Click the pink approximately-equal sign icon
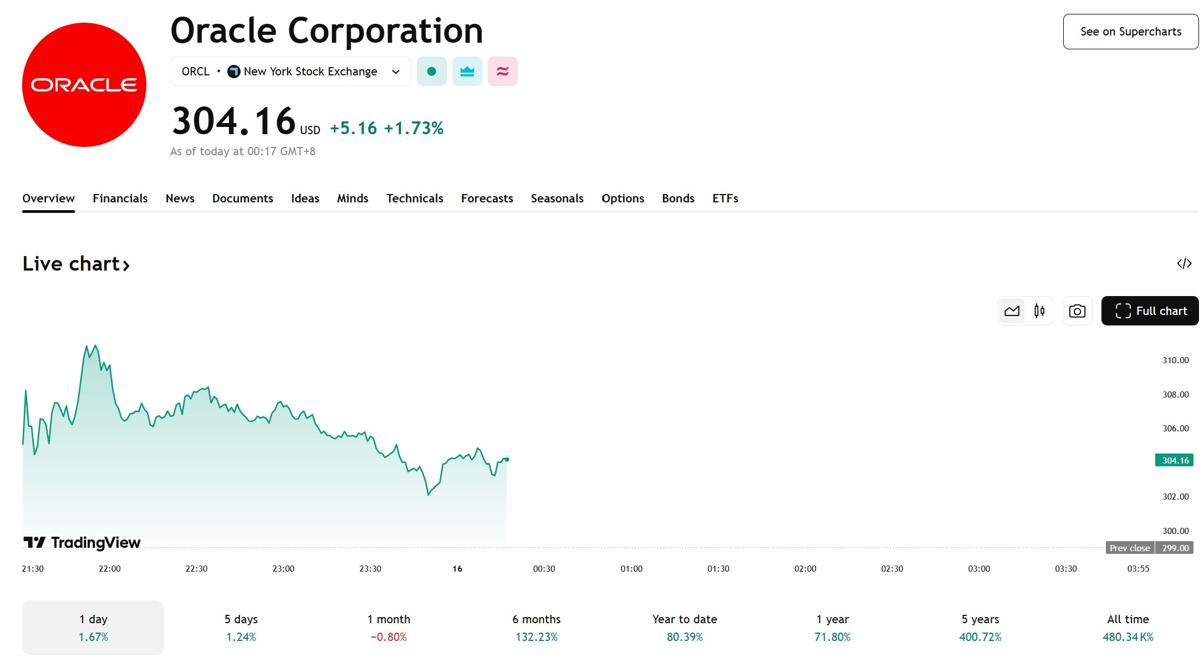This screenshot has width=1204, height=662. click(x=502, y=72)
